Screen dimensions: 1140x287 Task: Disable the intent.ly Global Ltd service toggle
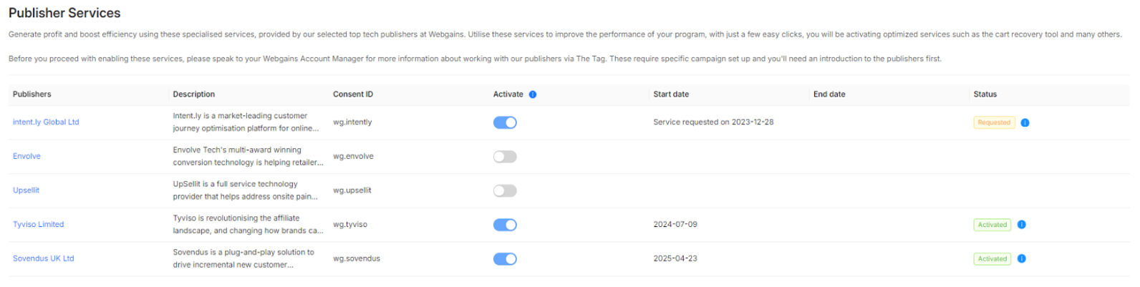click(x=505, y=122)
